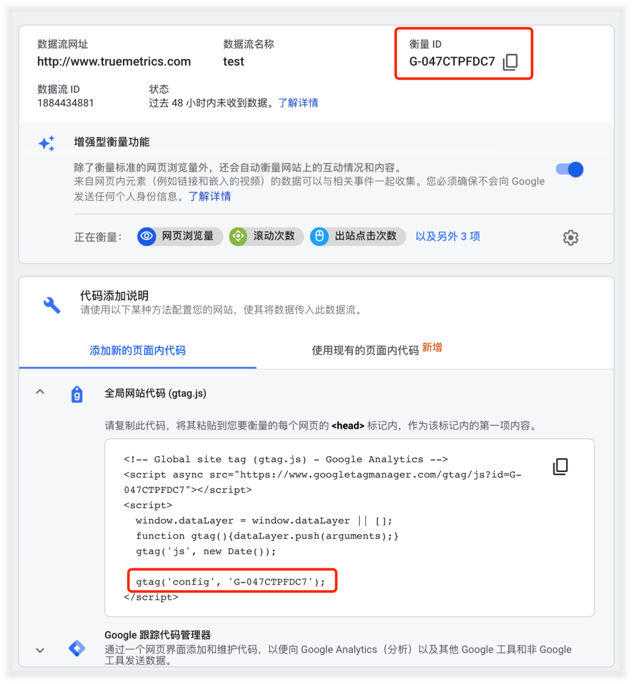The height and width of the screenshot is (684, 632).
Task: Click the 新增 badge label
Action: pos(432,348)
